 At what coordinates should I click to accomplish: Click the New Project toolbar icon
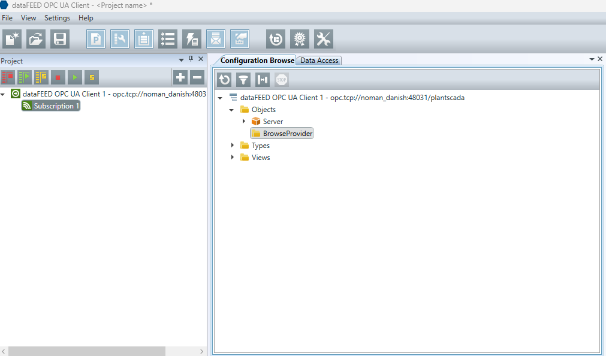(12, 40)
